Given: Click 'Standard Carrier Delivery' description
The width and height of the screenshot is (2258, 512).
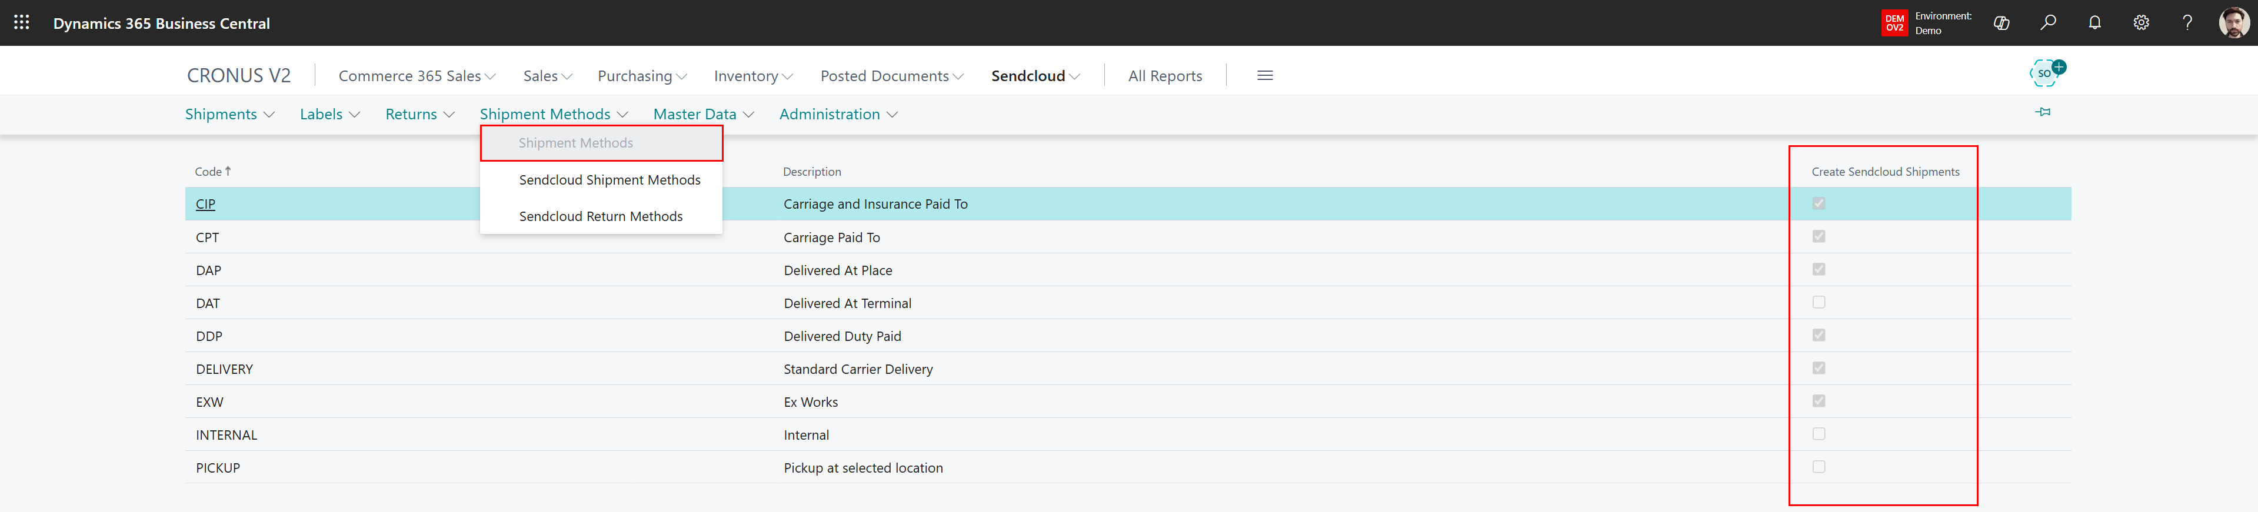Looking at the screenshot, I should (858, 369).
